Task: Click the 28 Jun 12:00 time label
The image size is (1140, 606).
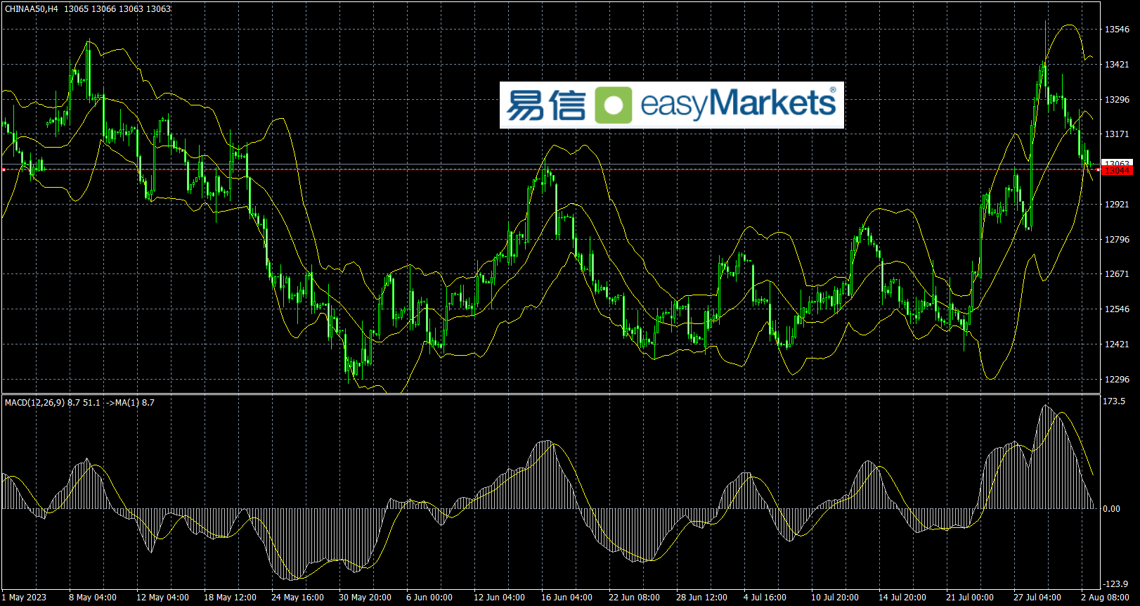Action: pyautogui.click(x=701, y=598)
